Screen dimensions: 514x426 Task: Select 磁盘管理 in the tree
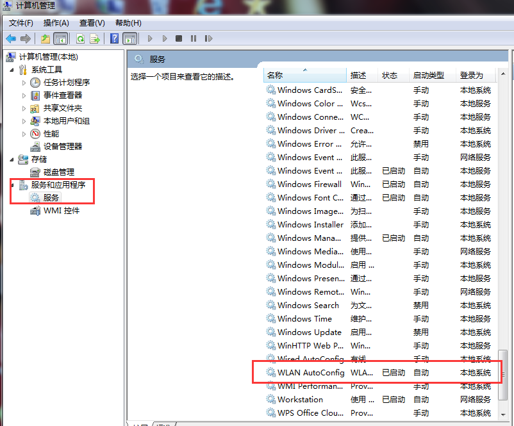(x=59, y=172)
